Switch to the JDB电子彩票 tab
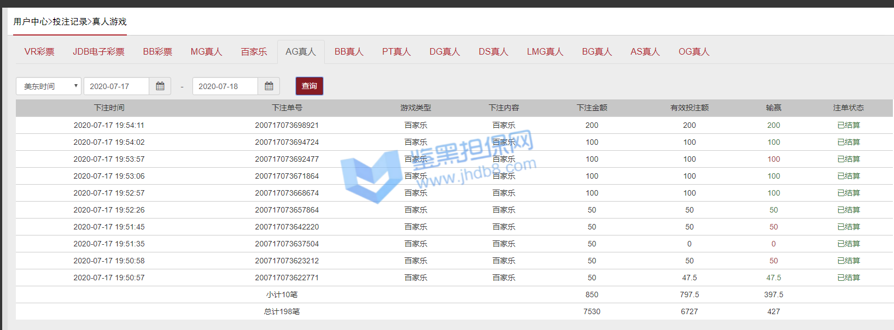This screenshot has width=894, height=330. click(99, 52)
